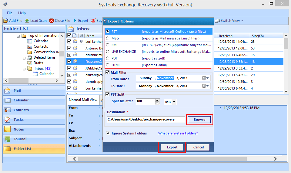Viewport: 291px width, 173px height.
Task: Click the Load Scan toolbar icon
Action: 27,21
